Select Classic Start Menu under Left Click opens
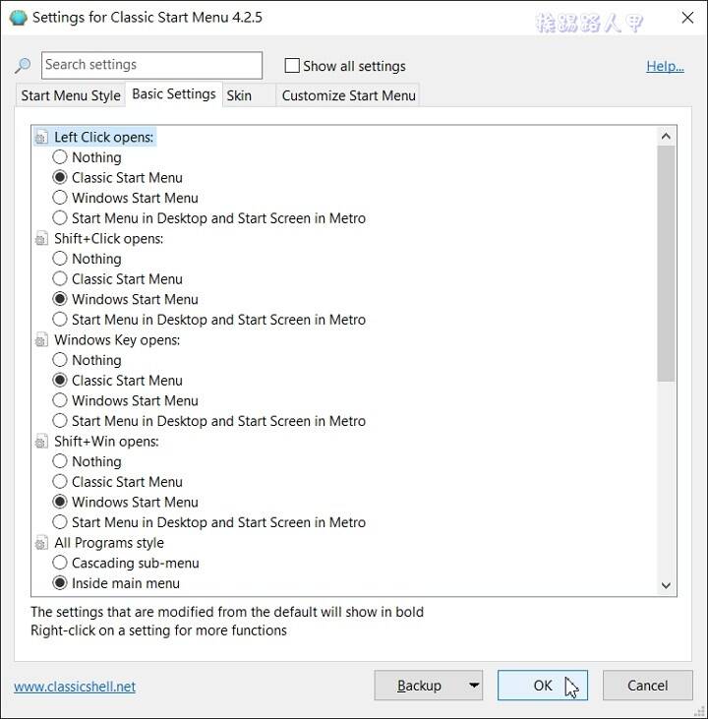 60,177
